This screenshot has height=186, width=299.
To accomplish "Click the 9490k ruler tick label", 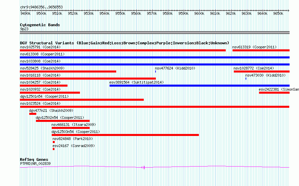I will pos(26,13).
